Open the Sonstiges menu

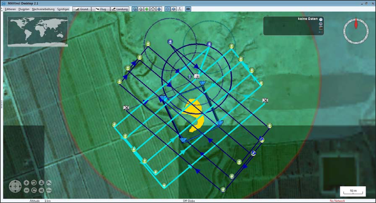63,9
